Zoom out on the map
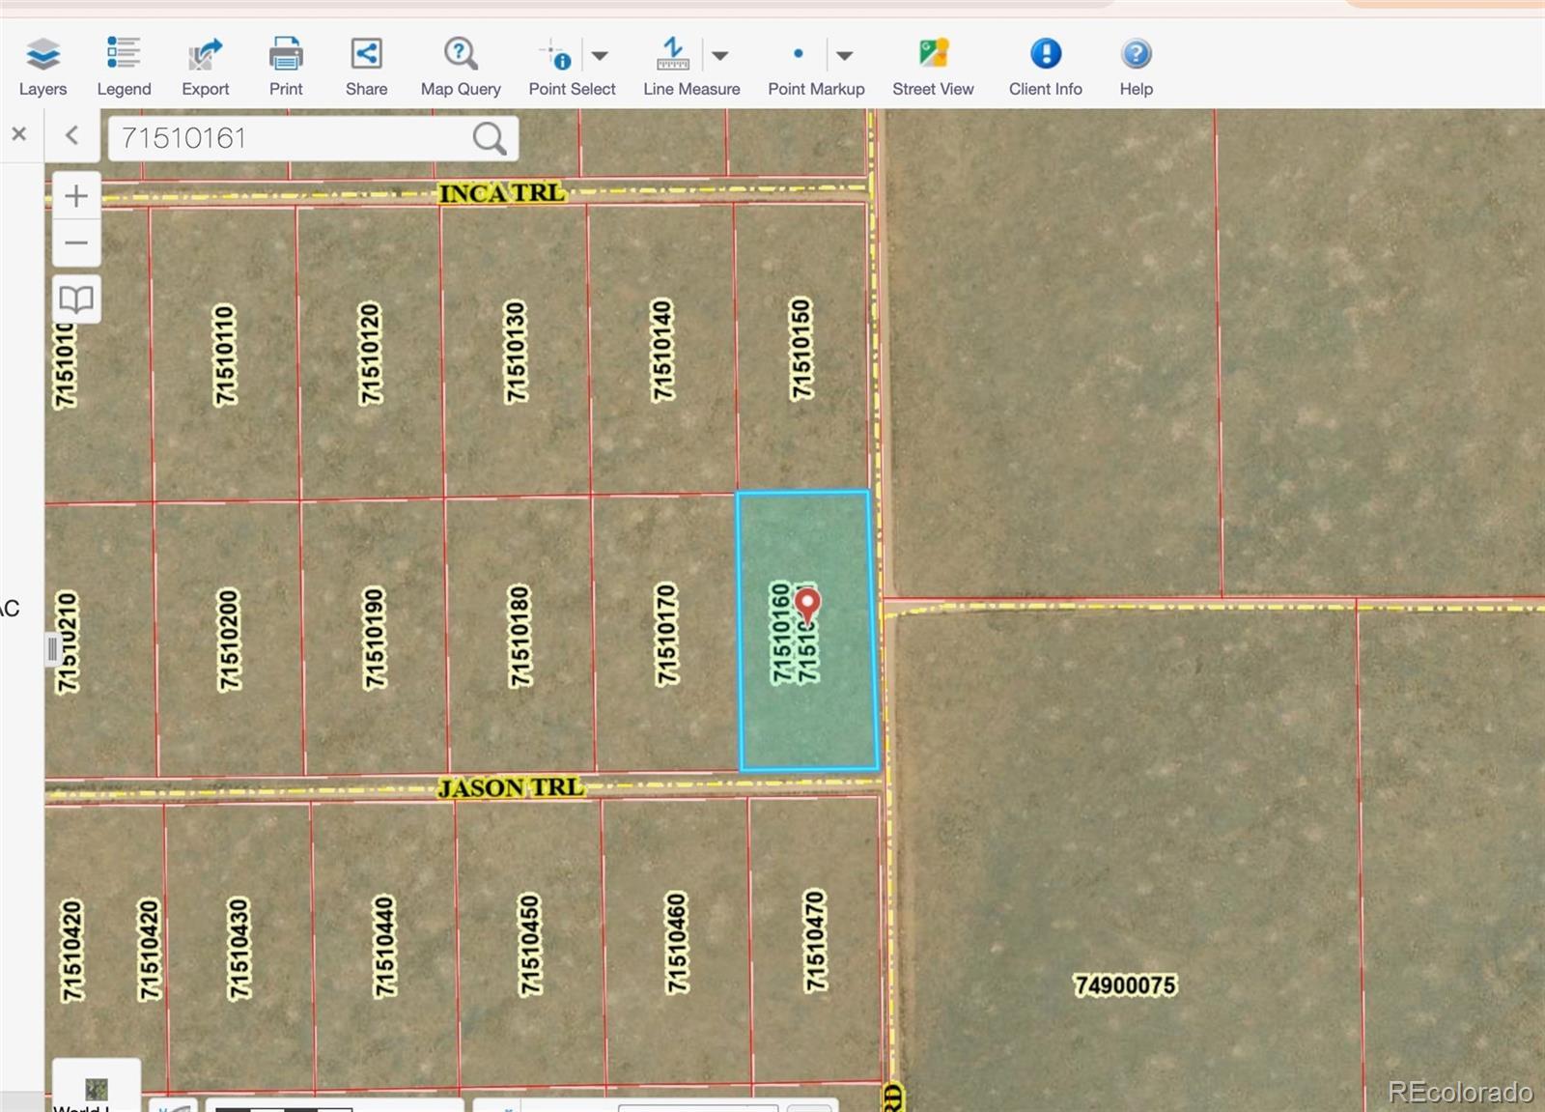 tap(76, 242)
